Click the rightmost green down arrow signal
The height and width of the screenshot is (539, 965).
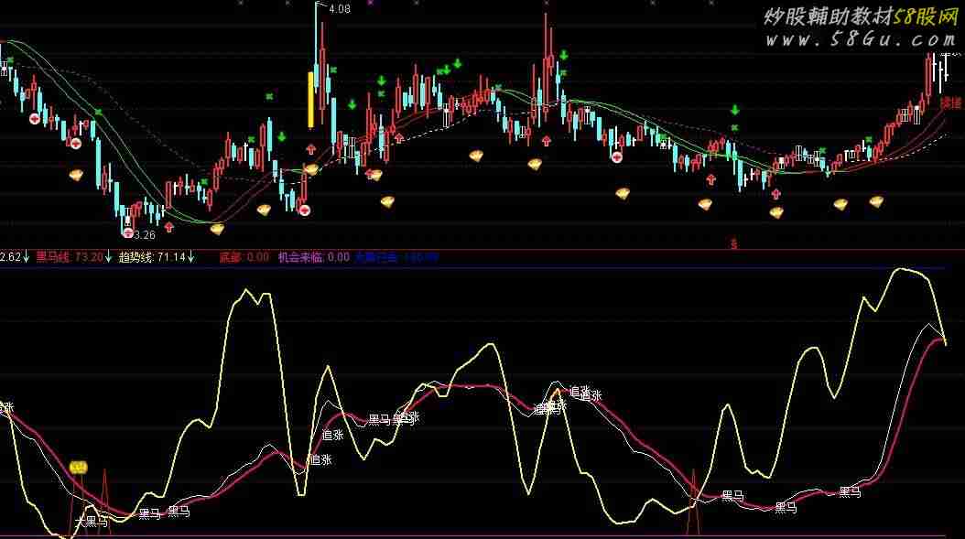point(734,110)
